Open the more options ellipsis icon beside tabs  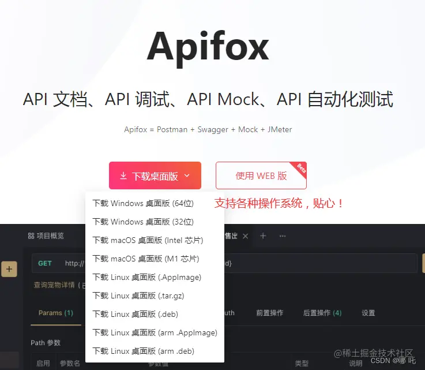coord(283,236)
